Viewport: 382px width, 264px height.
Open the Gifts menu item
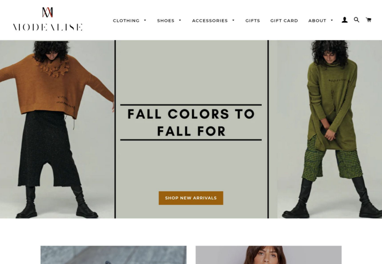(253, 21)
